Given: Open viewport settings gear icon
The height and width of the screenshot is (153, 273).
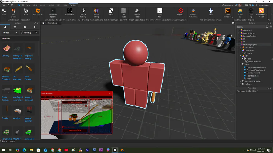Looking at the screenshot, I should [x=233, y=23].
